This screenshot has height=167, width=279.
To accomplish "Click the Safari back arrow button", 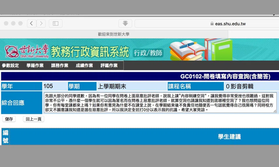I will coord(31,23).
